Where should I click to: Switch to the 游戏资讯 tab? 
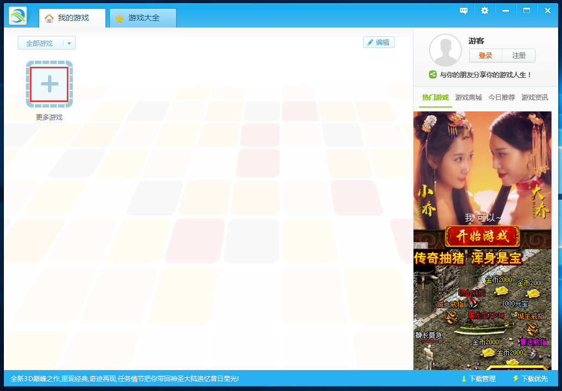pyautogui.click(x=534, y=98)
